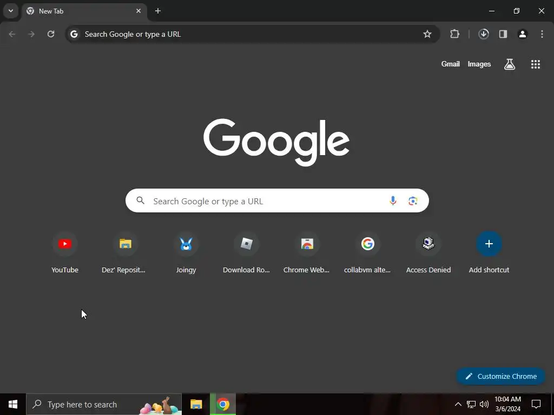Start voice search with microphone
554x415 pixels.
click(393, 201)
